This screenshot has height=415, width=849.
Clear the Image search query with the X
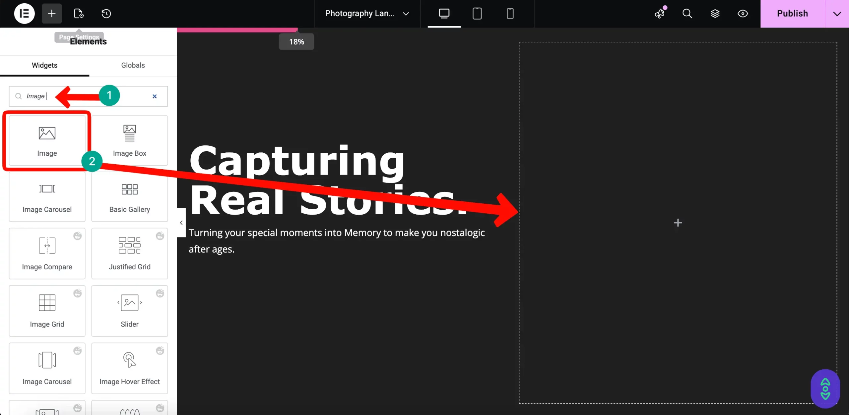pyautogui.click(x=155, y=96)
